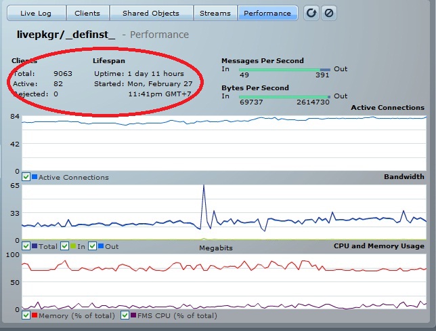Viewport: 436px width, 331px height.
Task: Toggle the Active Connections checkbox
Action: [26, 177]
